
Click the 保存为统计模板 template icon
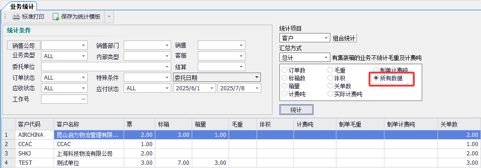click(56, 17)
